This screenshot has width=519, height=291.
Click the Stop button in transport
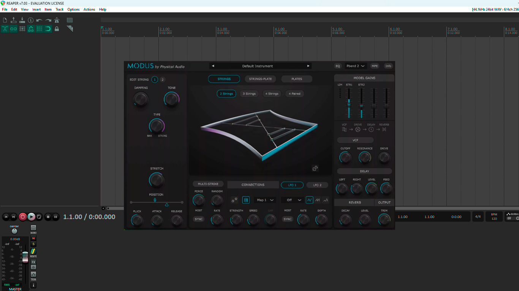click(48, 217)
